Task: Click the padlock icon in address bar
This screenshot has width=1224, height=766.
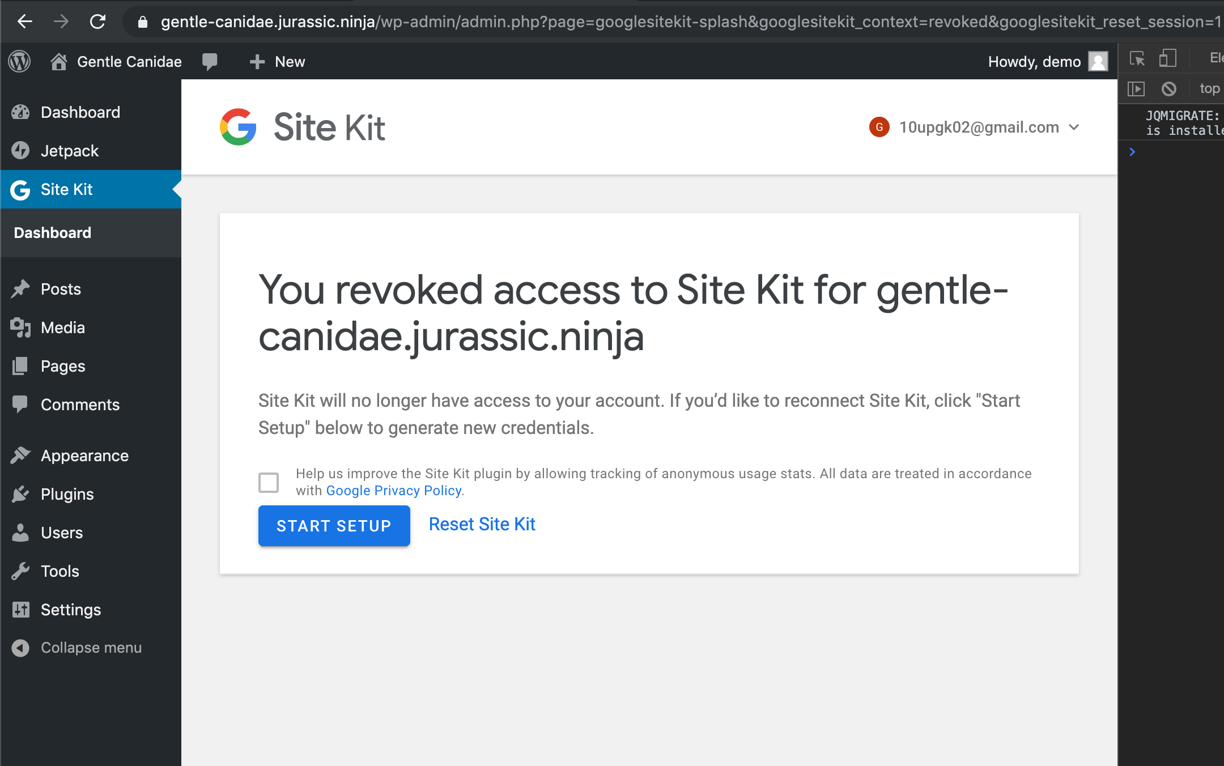Action: pyautogui.click(x=143, y=22)
